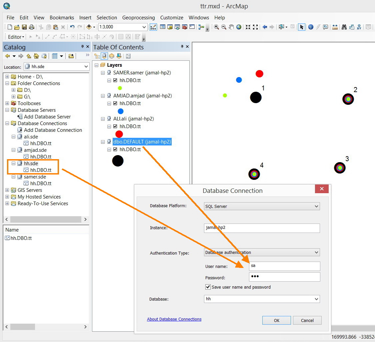Click red symbol swatch under ALI.ali layer

119,134
